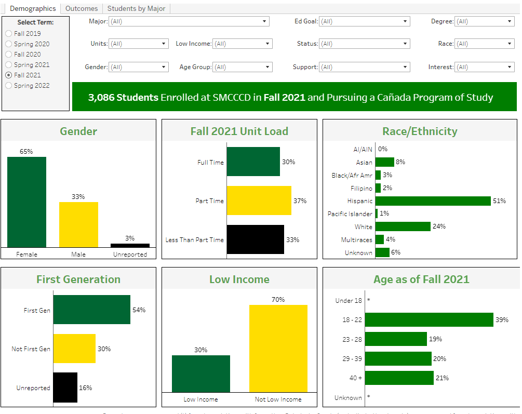Image resolution: width=522 pixels, height=414 pixels.
Task: Click the Unreported 16% first generation bar
Action: point(65,388)
